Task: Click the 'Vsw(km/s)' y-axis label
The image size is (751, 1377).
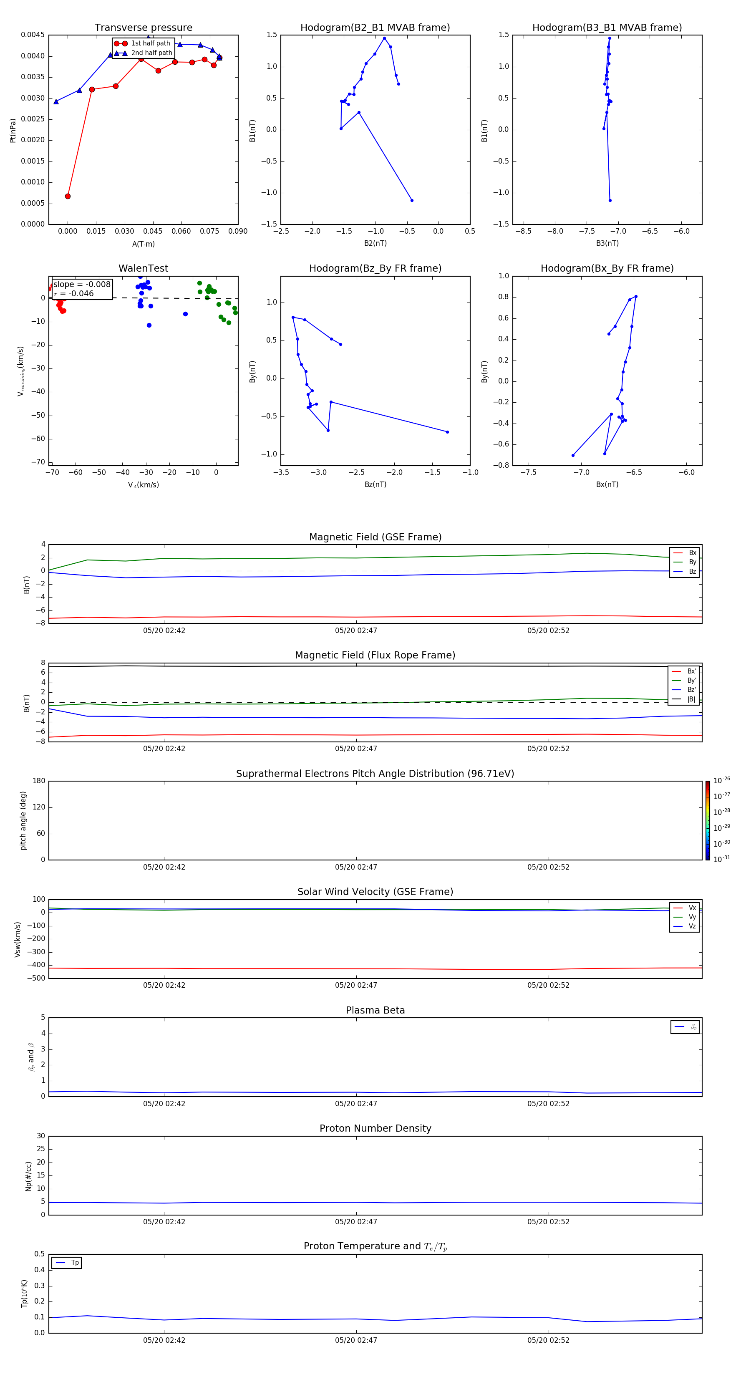Action: coord(18,939)
